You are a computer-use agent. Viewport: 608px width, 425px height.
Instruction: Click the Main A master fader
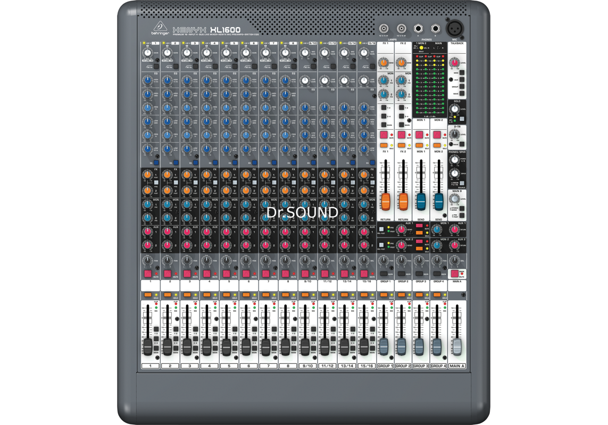pos(457,347)
